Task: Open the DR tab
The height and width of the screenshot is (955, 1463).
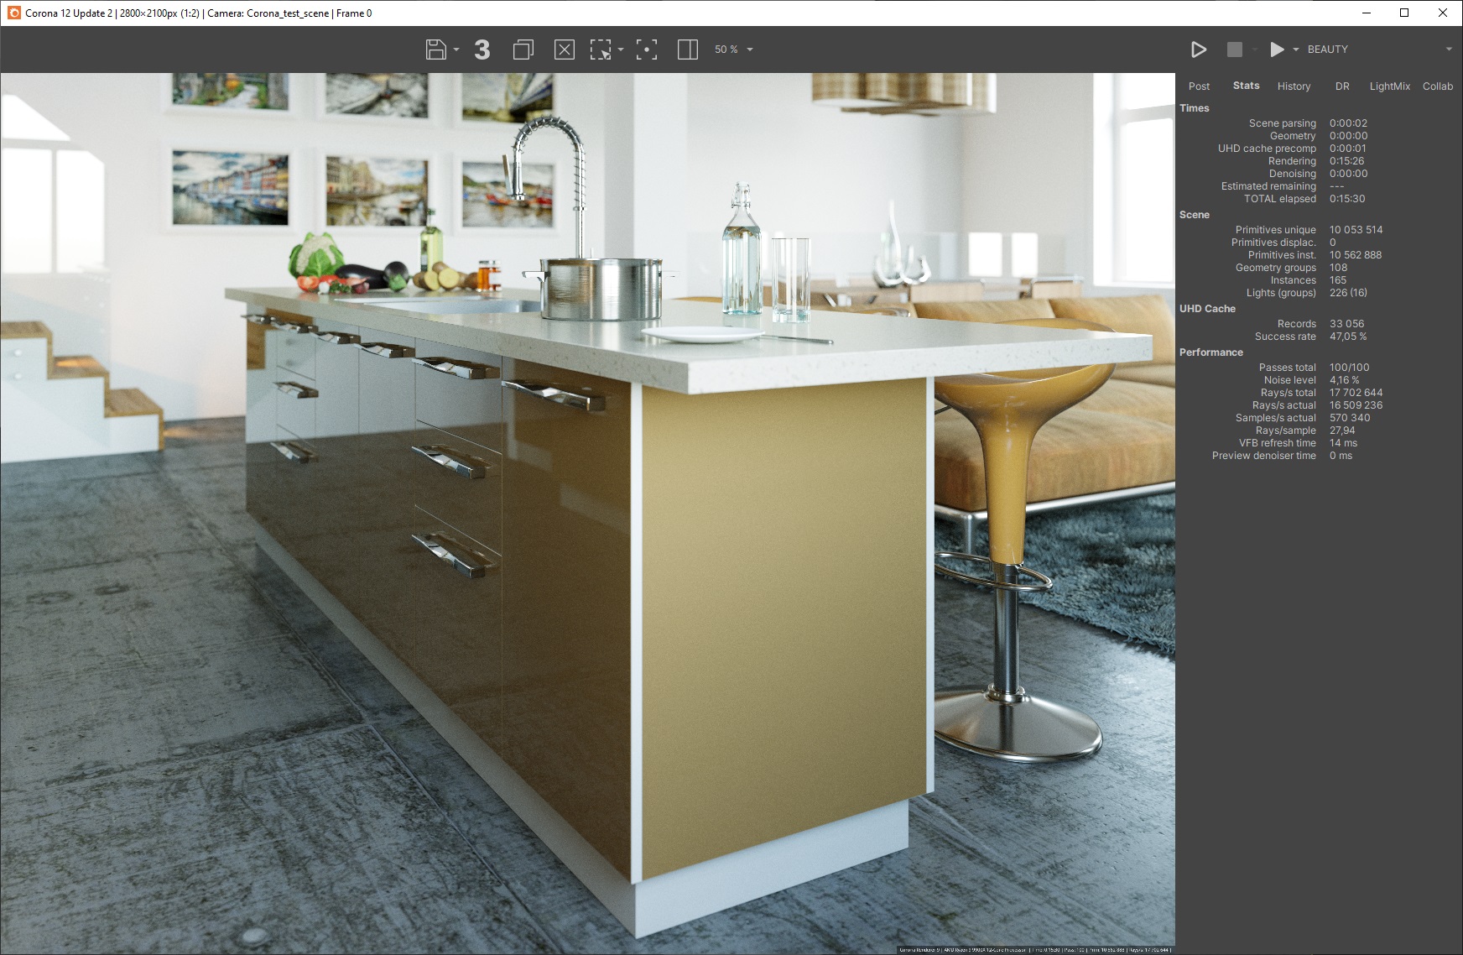Action: [1342, 86]
